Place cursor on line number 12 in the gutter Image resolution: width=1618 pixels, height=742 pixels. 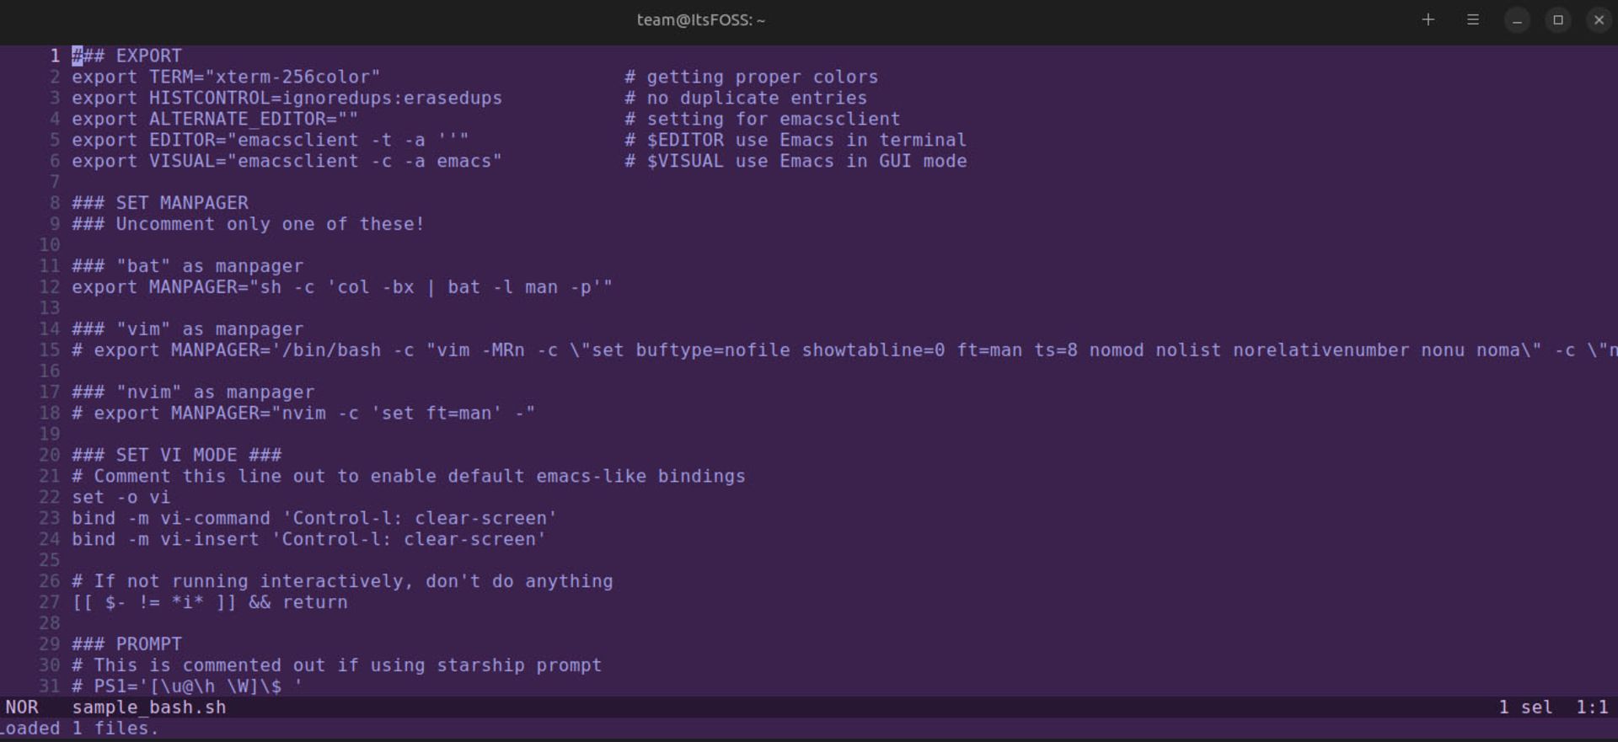click(49, 287)
